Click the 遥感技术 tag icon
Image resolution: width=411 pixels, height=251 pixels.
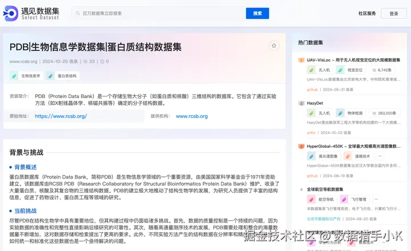coord(348,156)
